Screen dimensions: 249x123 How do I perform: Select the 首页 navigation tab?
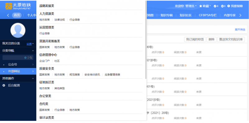[17, 16]
